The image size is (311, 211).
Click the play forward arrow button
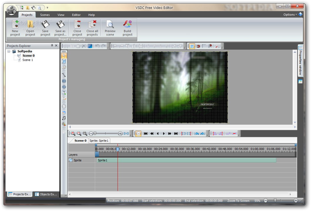(x=164, y=134)
